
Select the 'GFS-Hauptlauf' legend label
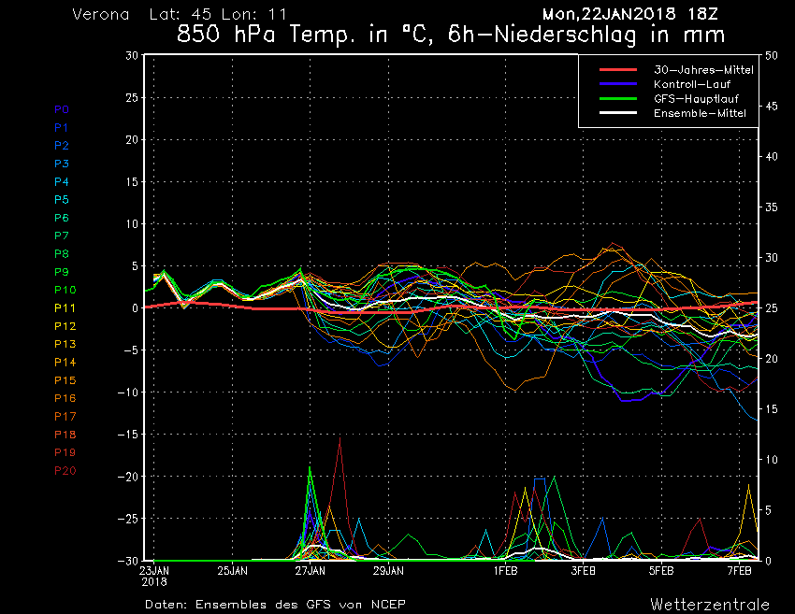pos(696,99)
